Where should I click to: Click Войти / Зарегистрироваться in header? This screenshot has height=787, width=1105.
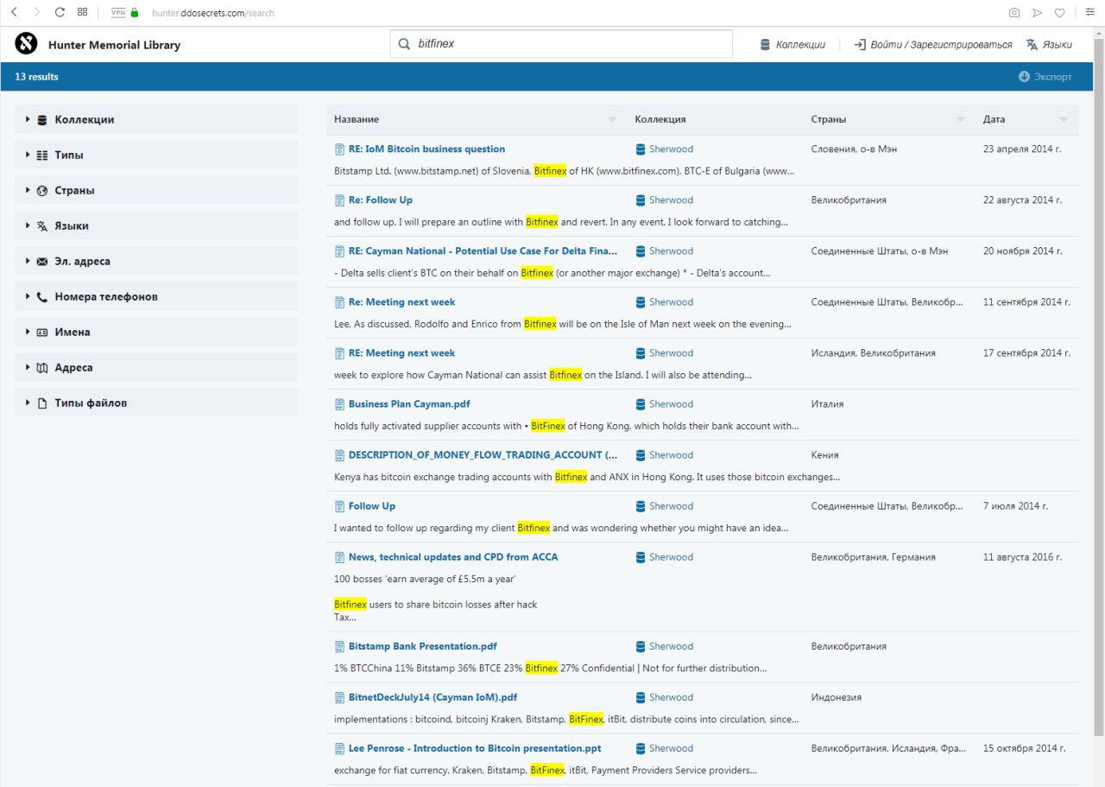933,45
